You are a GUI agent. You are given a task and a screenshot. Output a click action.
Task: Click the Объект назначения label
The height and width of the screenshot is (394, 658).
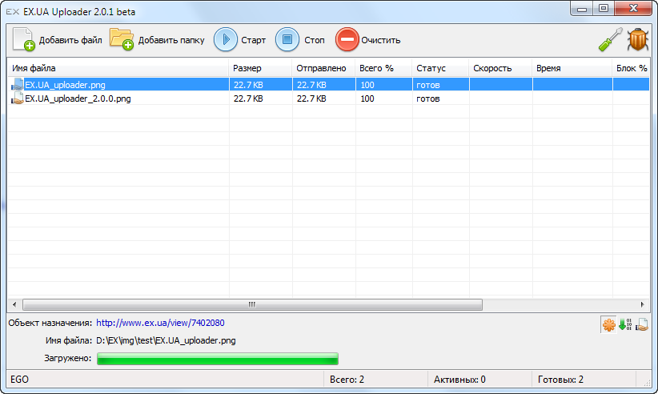(x=50, y=323)
